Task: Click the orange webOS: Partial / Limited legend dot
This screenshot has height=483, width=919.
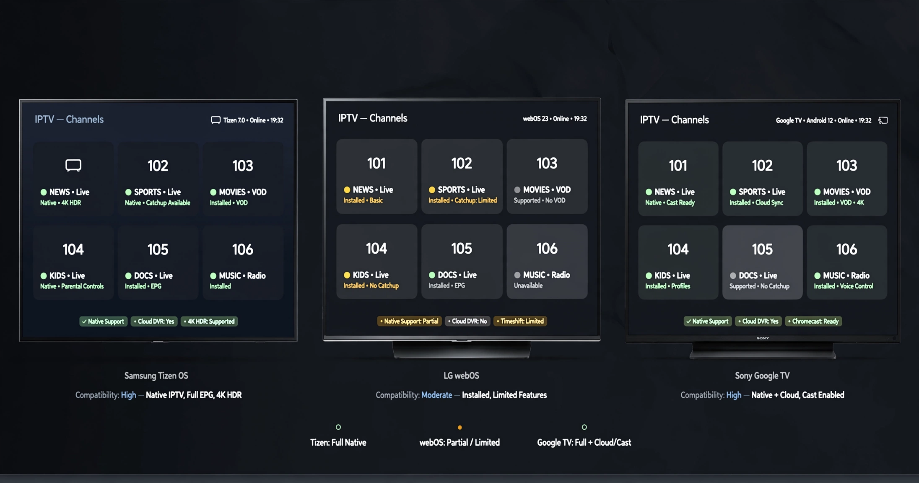Action: (x=460, y=428)
